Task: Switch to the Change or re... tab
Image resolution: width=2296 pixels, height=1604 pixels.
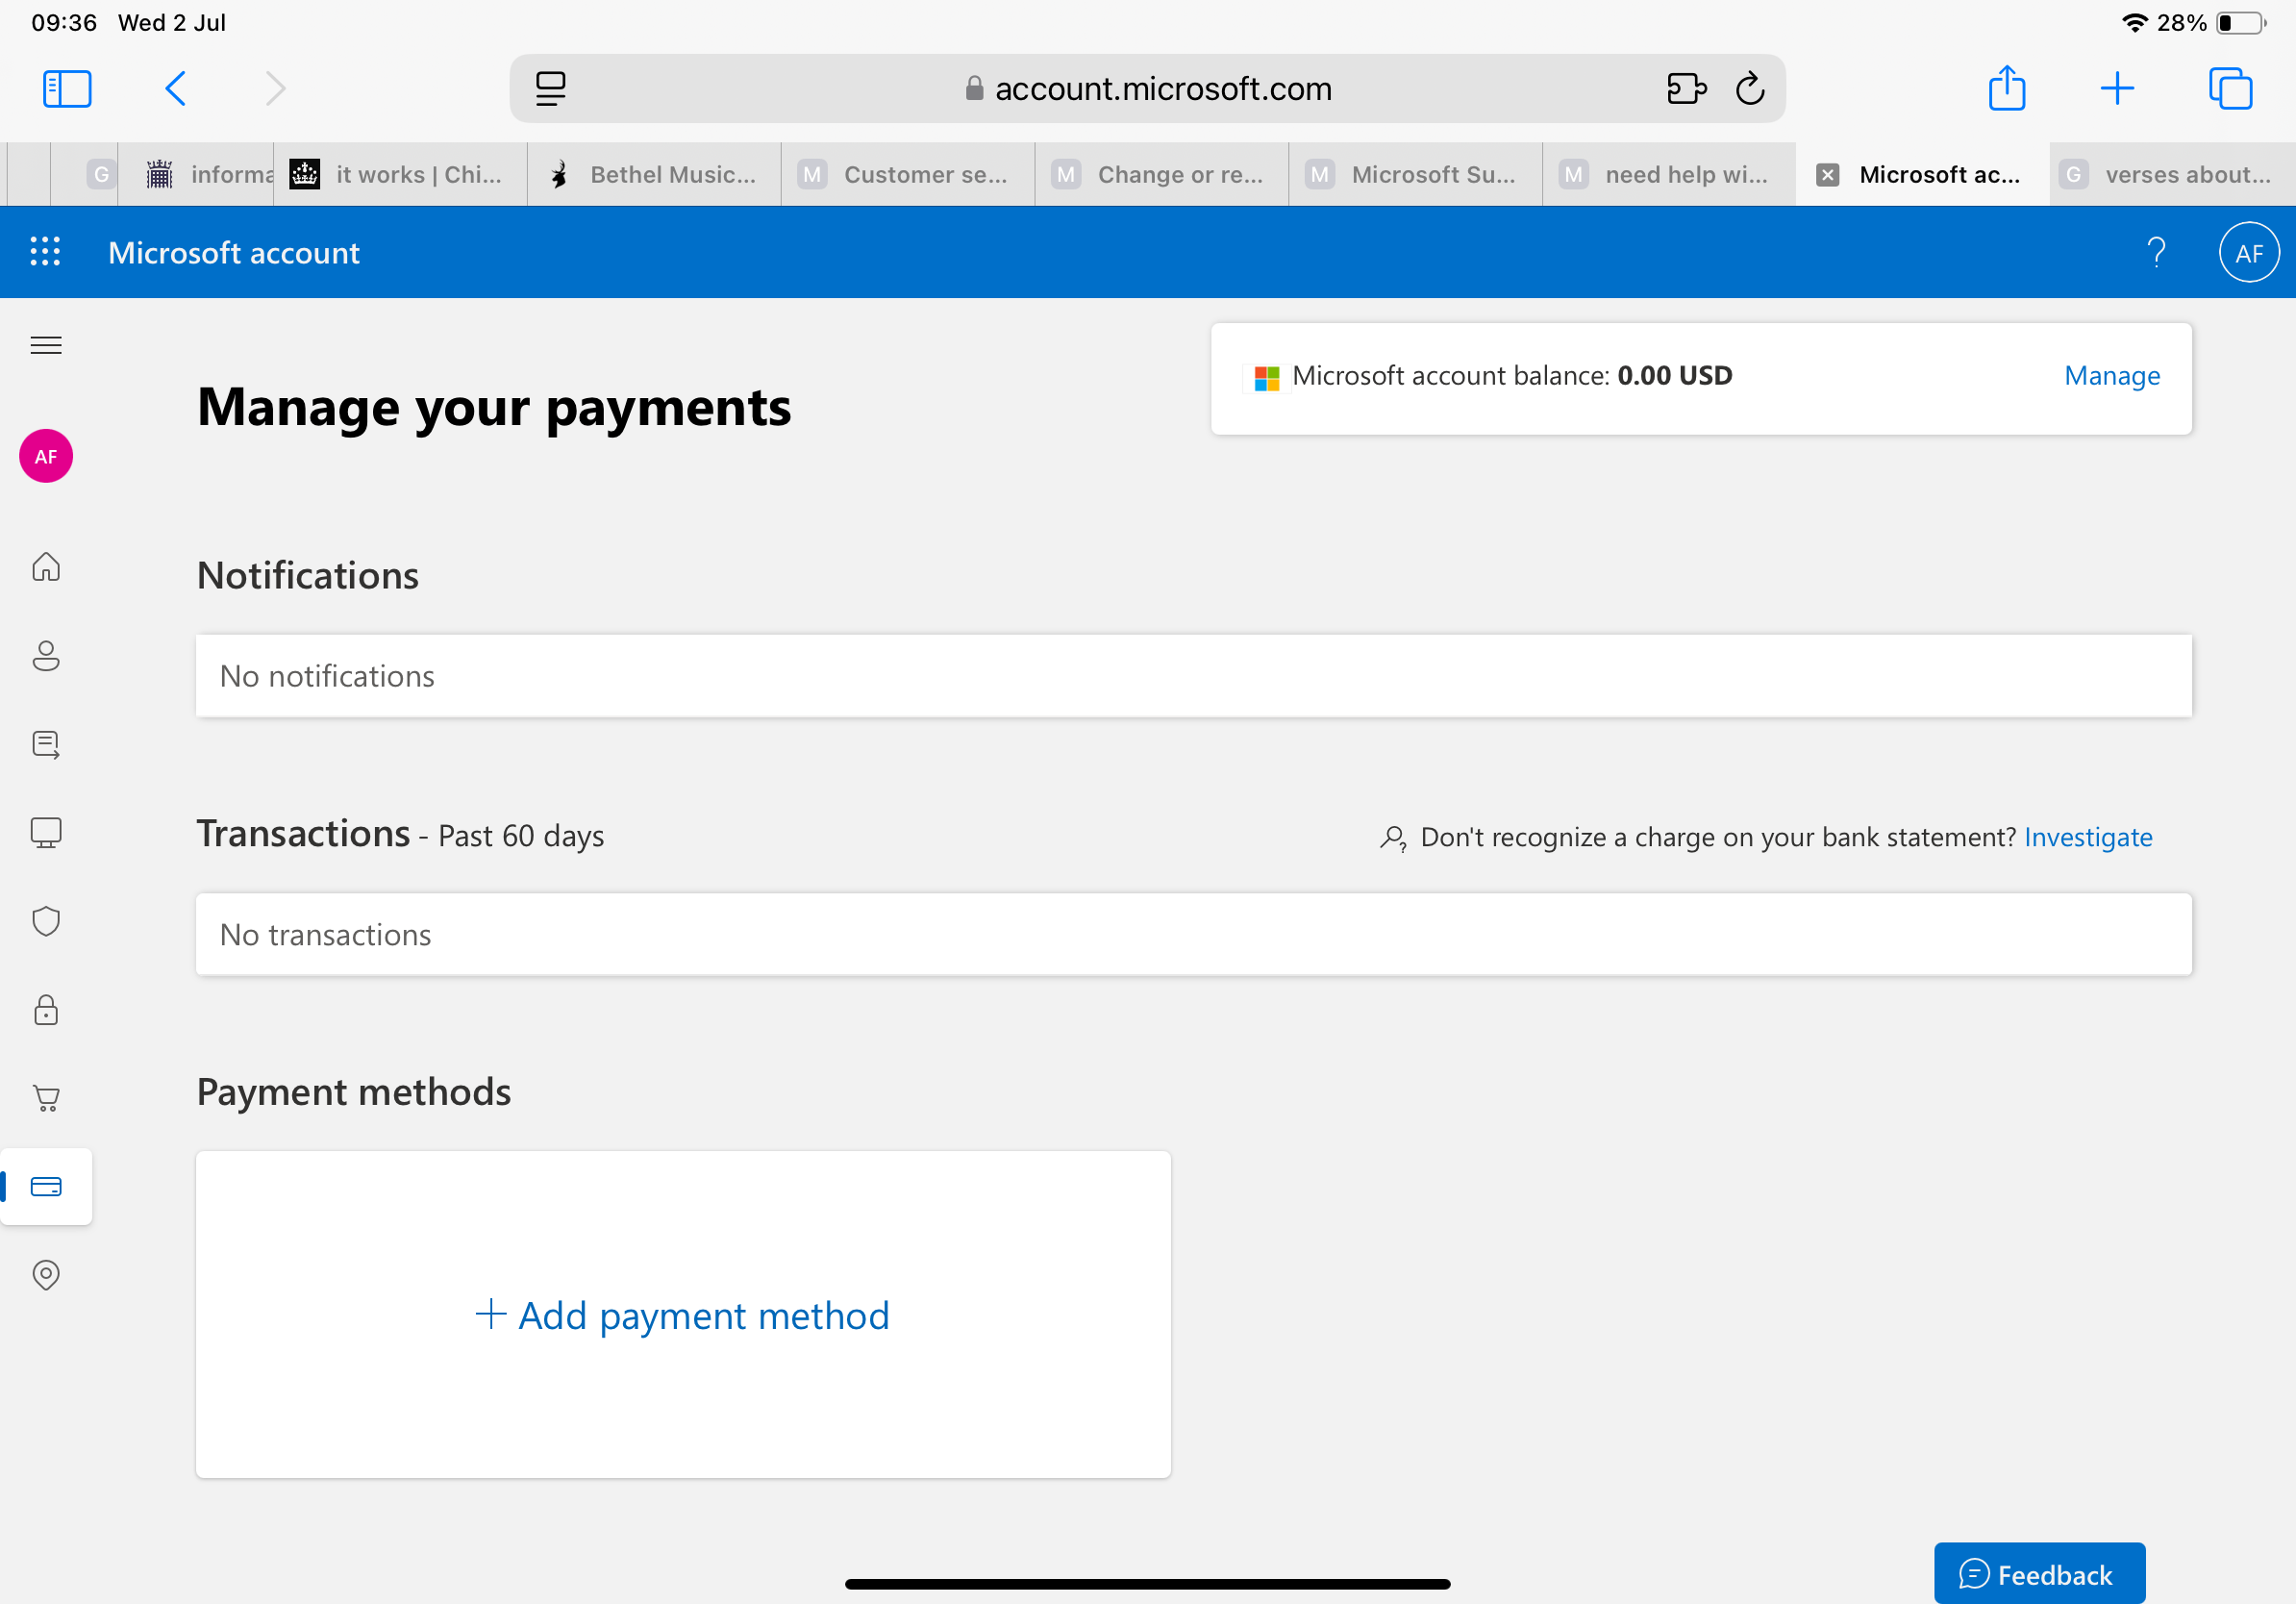Action: click(x=1162, y=175)
